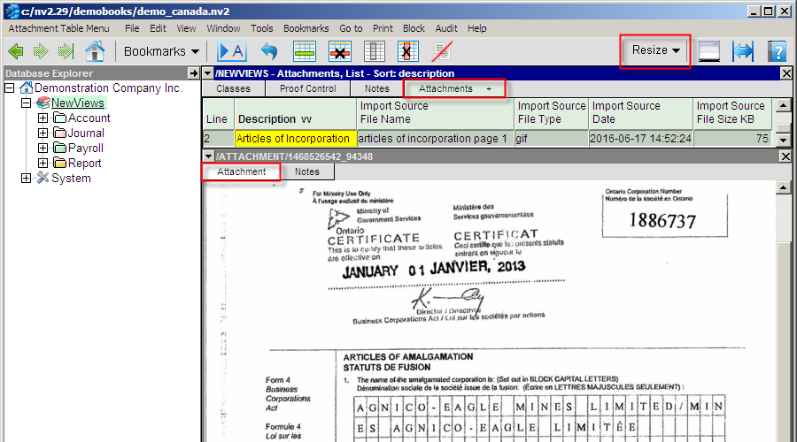Collapse the NewViews tree node
The height and width of the screenshot is (442, 797).
[26, 103]
